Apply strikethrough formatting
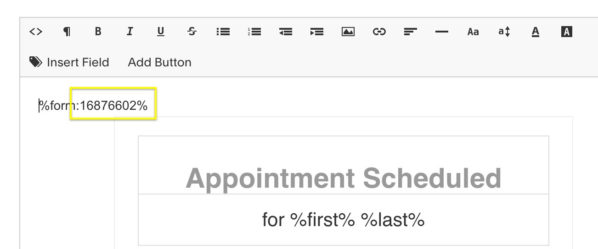The image size is (598, 249). click(x=192, y=32)
